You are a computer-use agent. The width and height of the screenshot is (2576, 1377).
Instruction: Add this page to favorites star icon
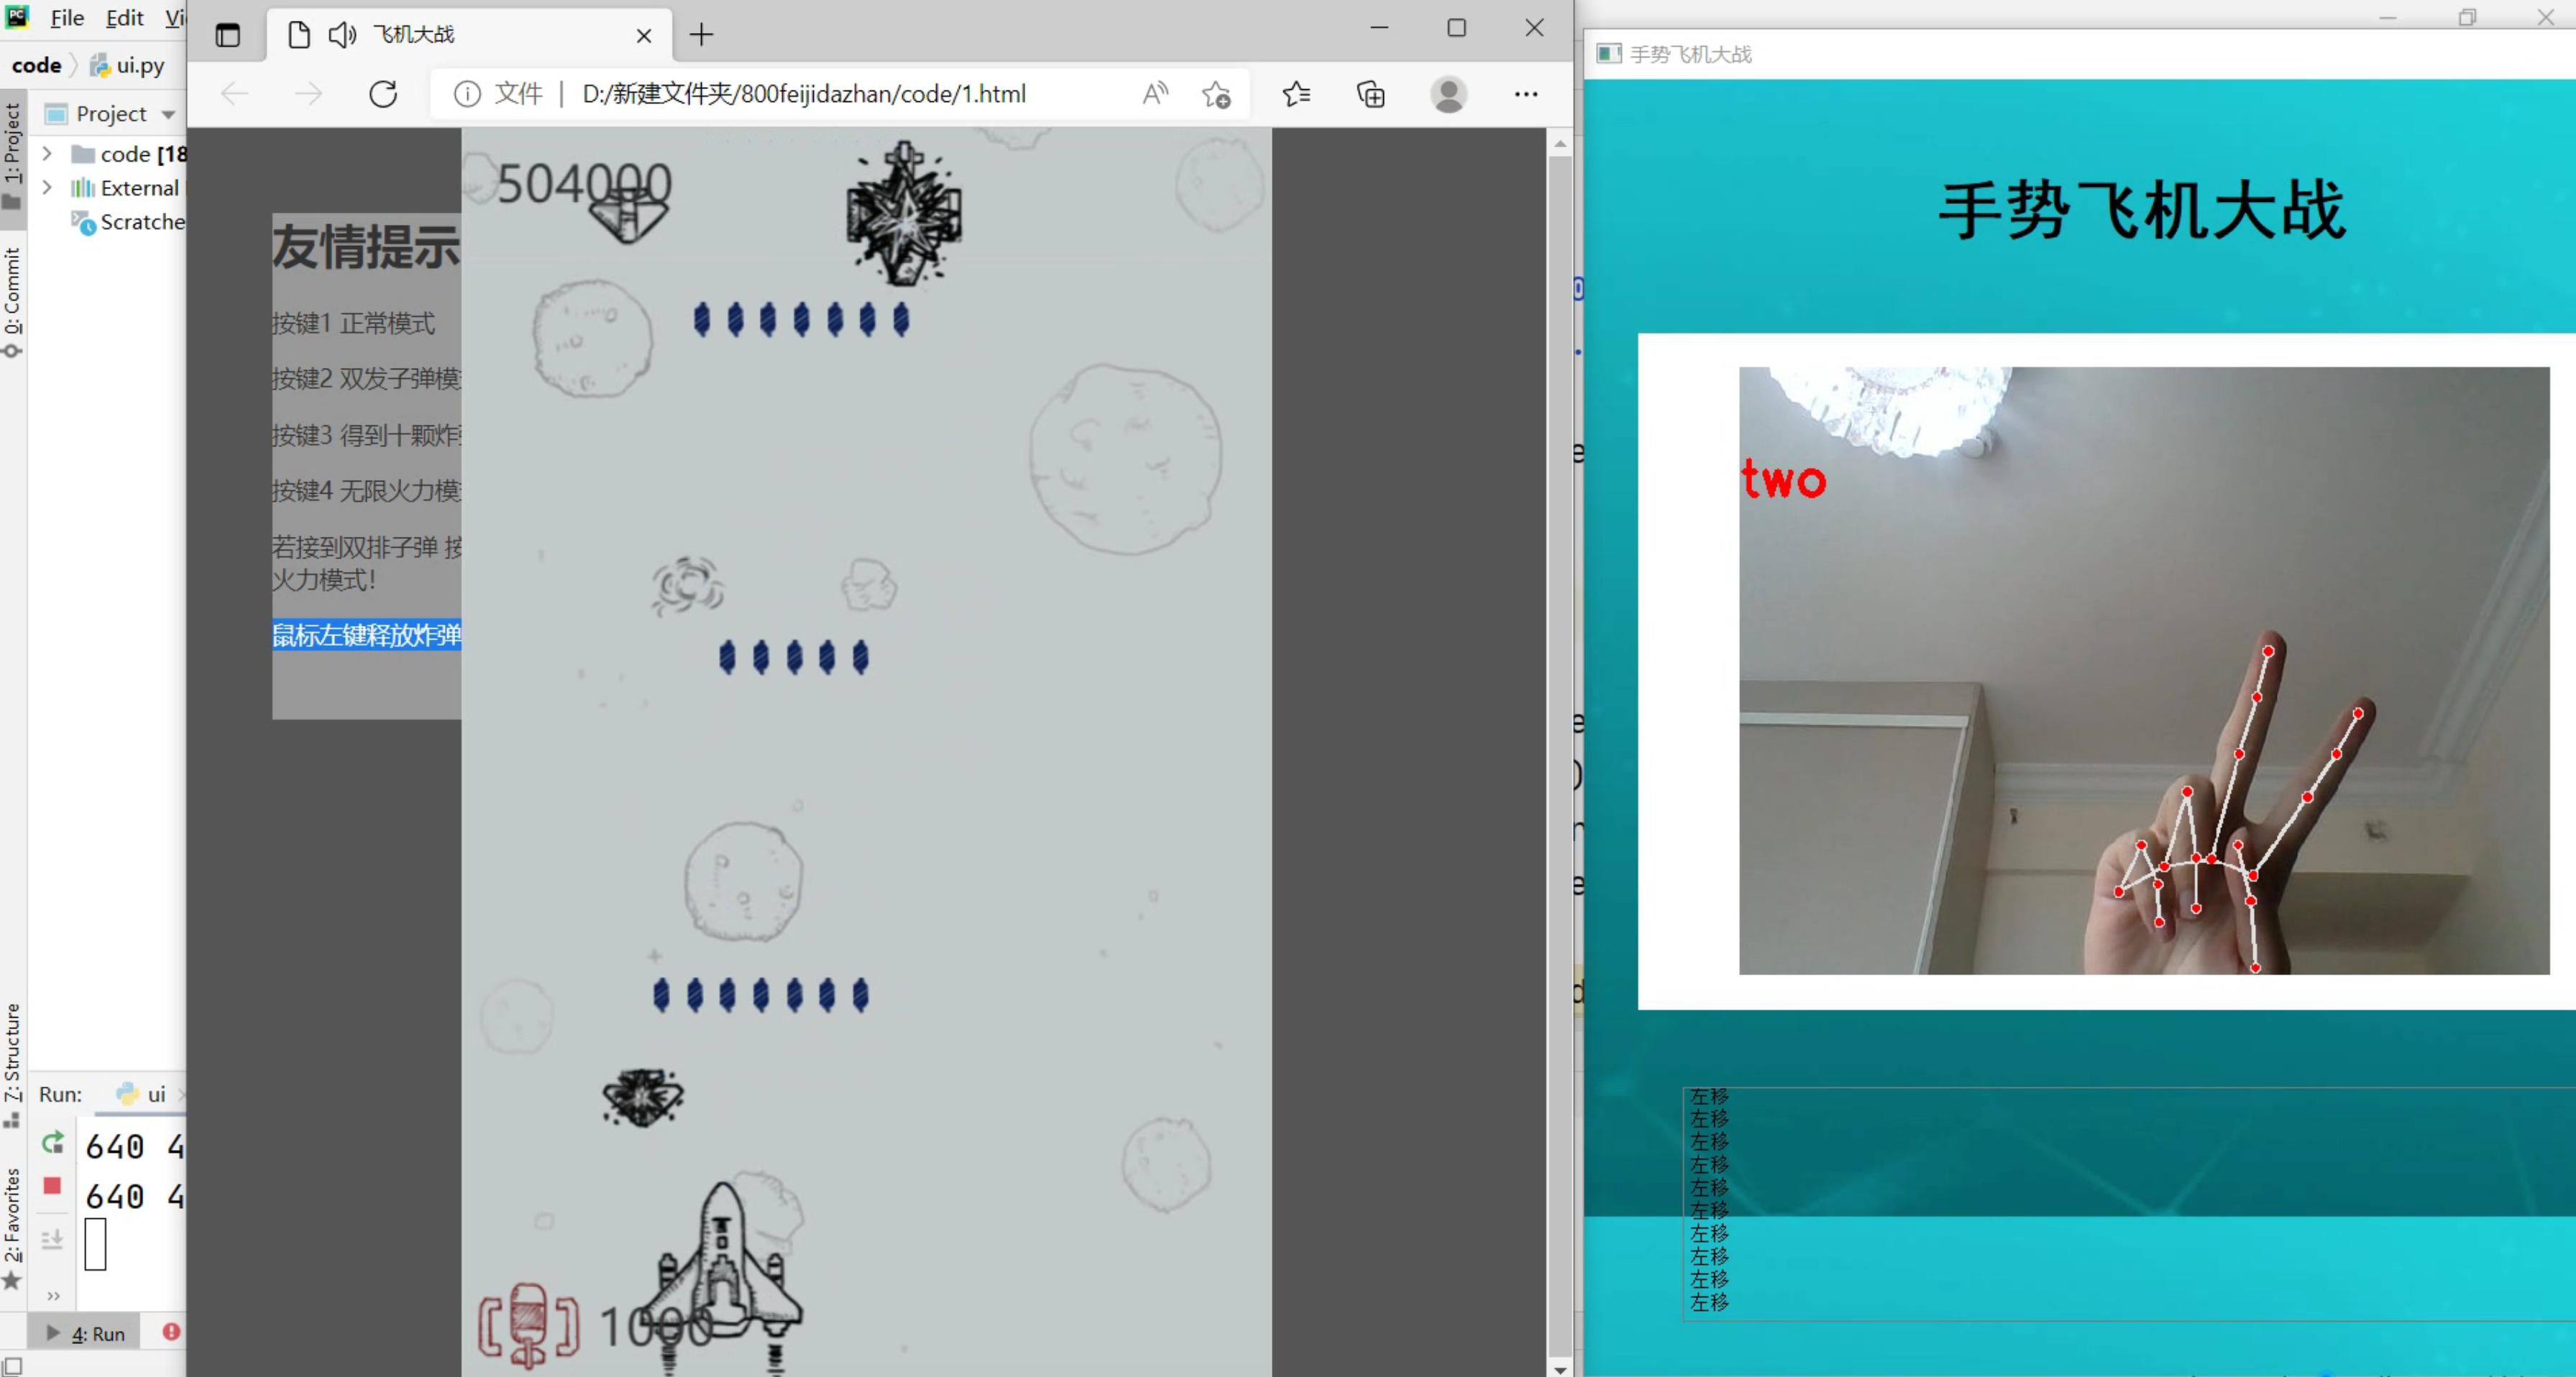1216,94
